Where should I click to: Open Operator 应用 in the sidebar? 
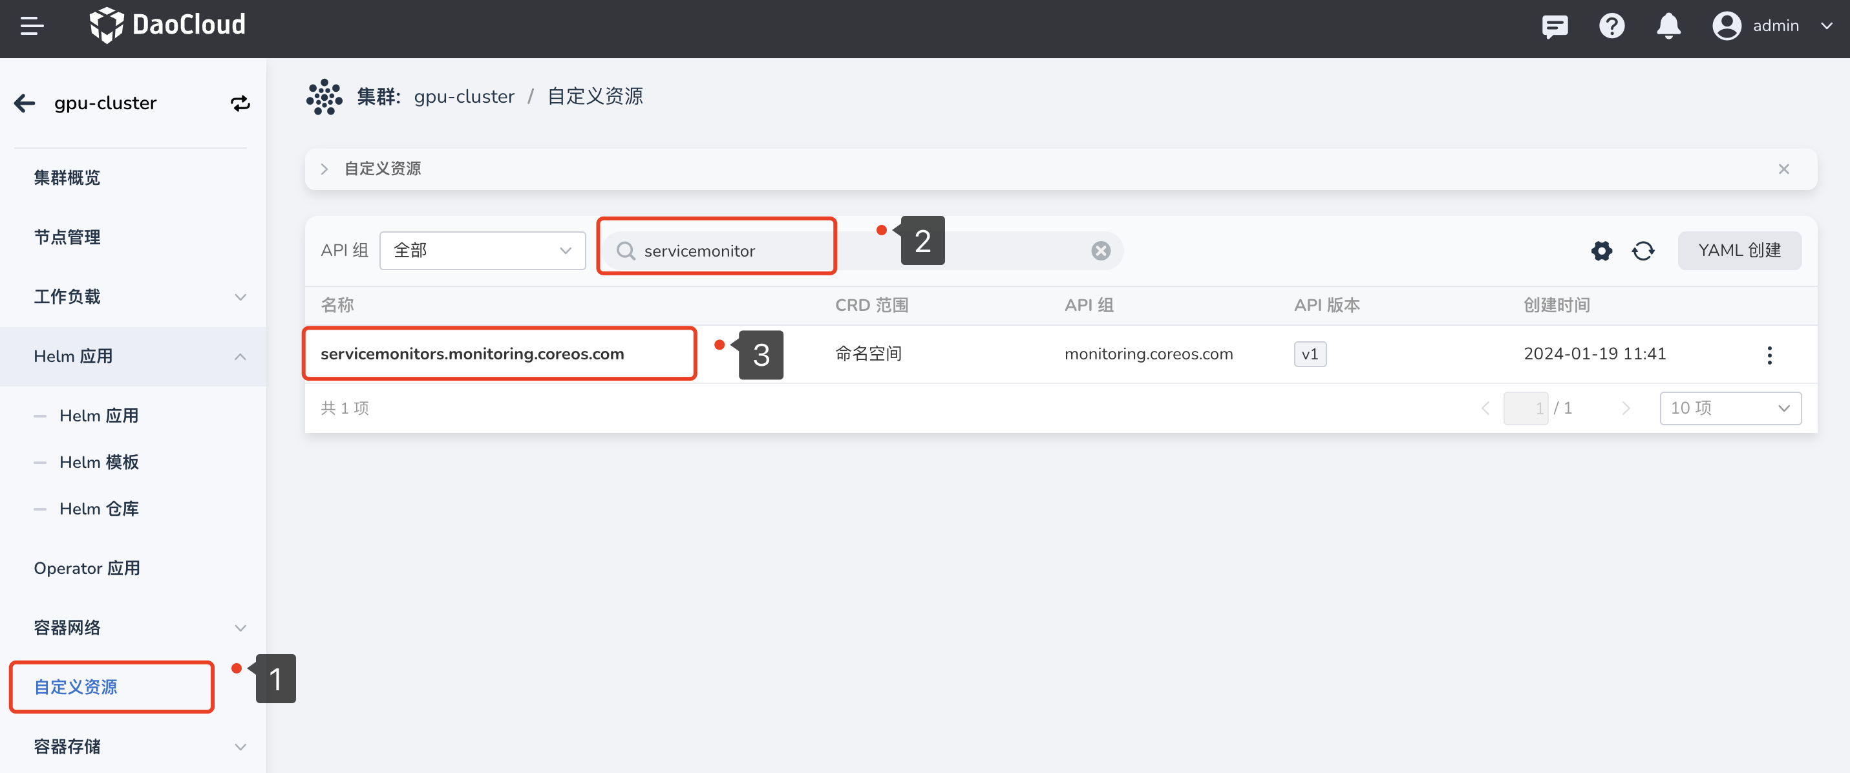[x=87, y=568]
